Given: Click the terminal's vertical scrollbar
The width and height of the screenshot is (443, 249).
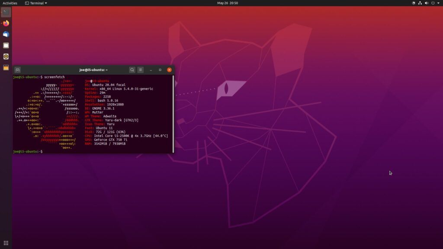Looking at the screenshot, I should (x=173, y=114).
